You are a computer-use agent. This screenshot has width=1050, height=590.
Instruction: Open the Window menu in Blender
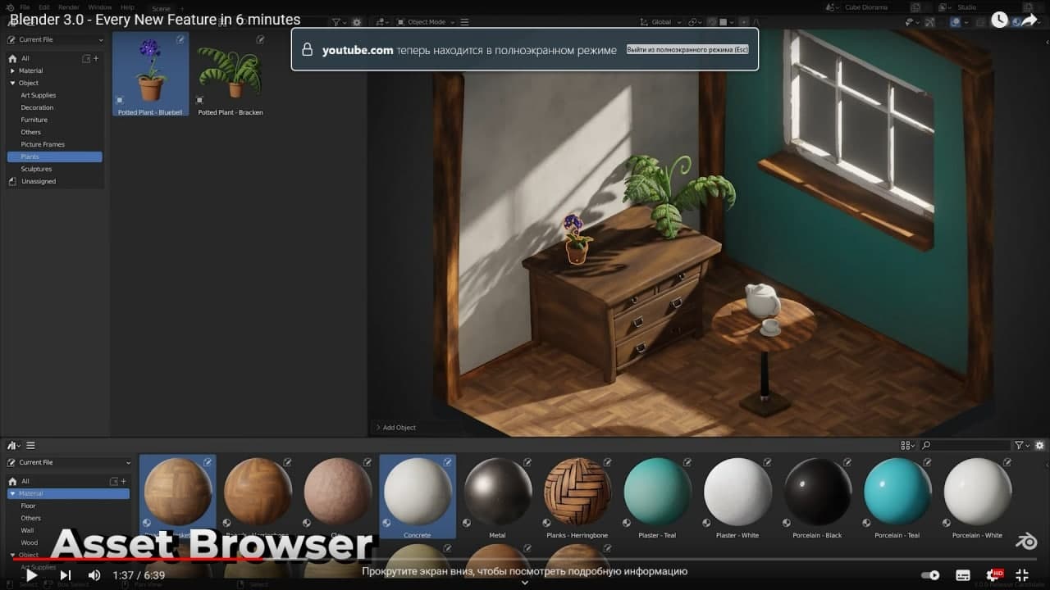coord(100,7)
